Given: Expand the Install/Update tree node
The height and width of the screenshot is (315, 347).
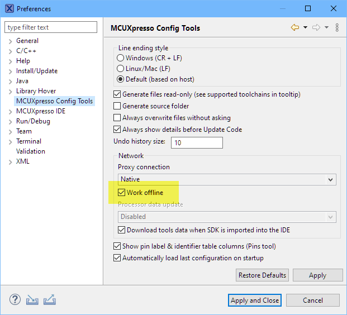Looking at the screenshot, I should 10,71.
